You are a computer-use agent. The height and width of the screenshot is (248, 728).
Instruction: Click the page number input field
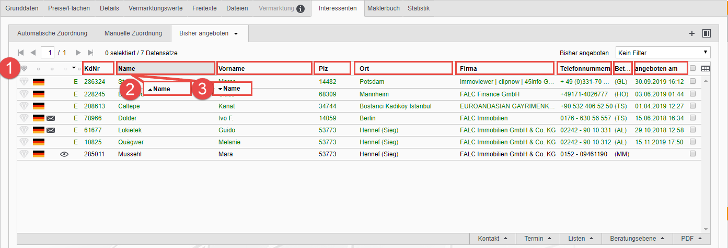49,53
